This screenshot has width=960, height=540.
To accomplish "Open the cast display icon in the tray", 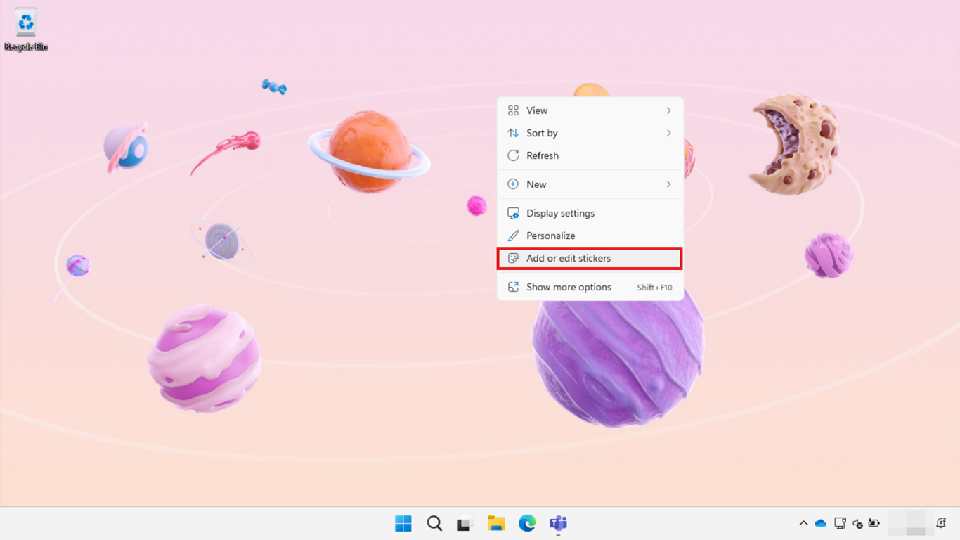I will tap(840, 522).
